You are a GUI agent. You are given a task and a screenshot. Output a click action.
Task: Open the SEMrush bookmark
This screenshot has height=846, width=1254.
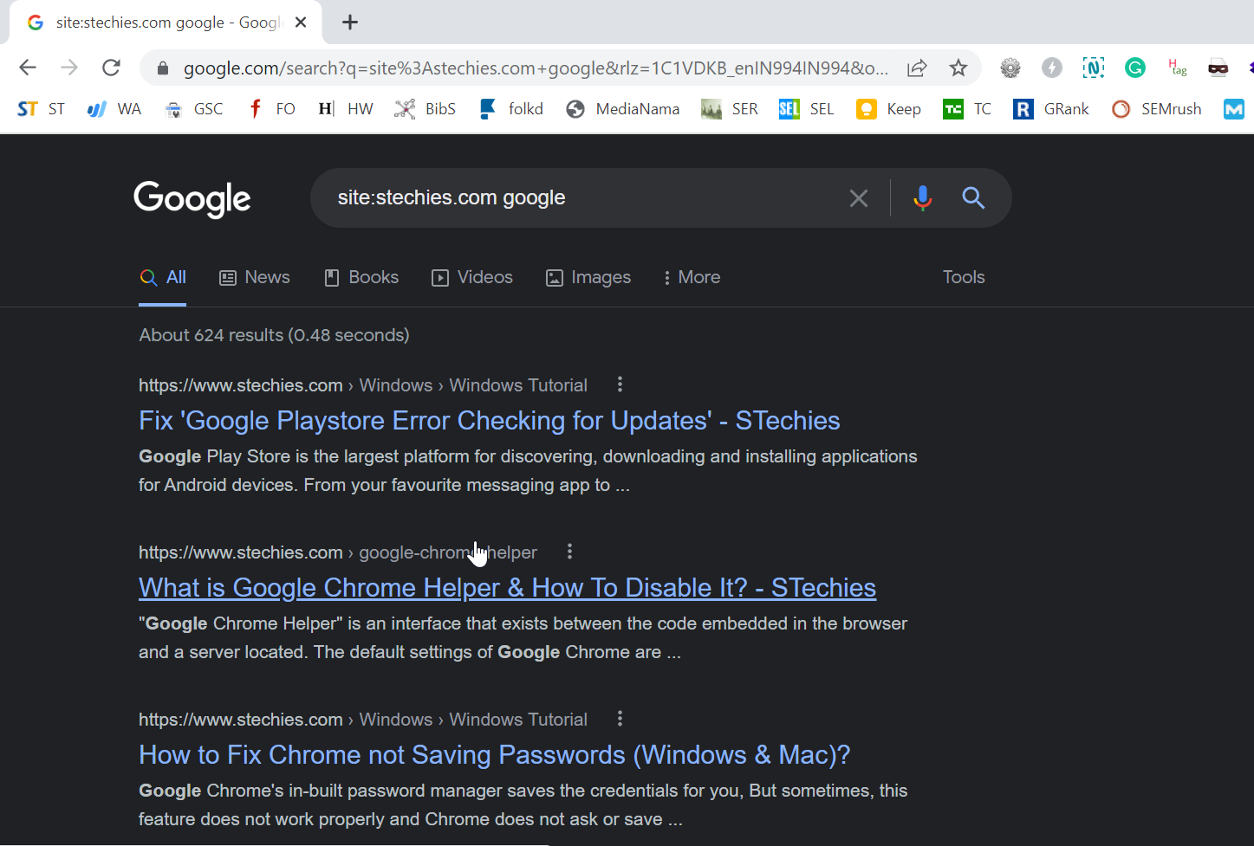coord(1157,109)
